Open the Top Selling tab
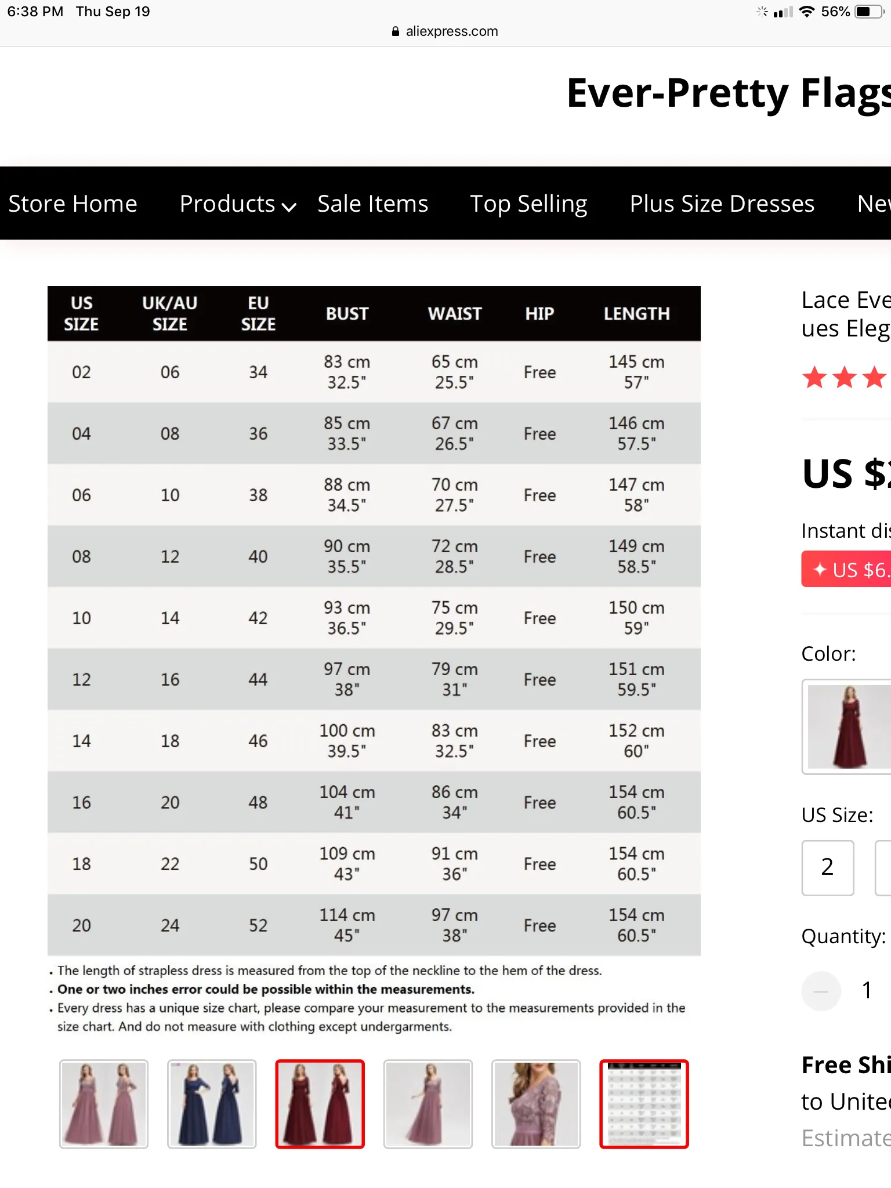 coord(528,204)
